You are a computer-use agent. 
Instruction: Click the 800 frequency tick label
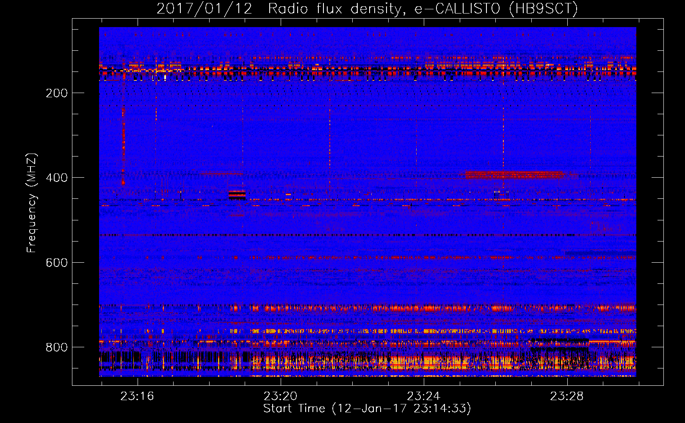tap(57, 347)
